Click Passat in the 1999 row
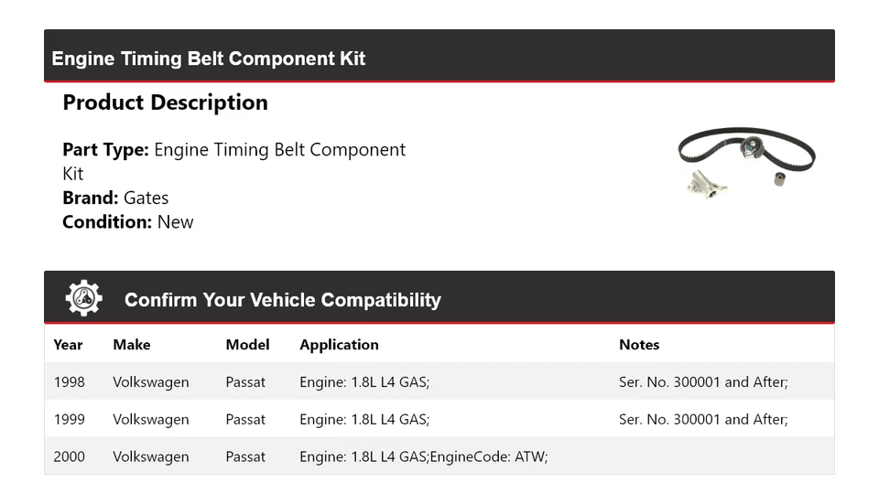This screenshot has width=879, height=504. [x=245, y=420]
